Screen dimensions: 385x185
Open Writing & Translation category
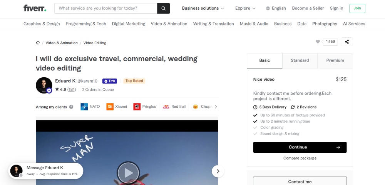(213, 24)
